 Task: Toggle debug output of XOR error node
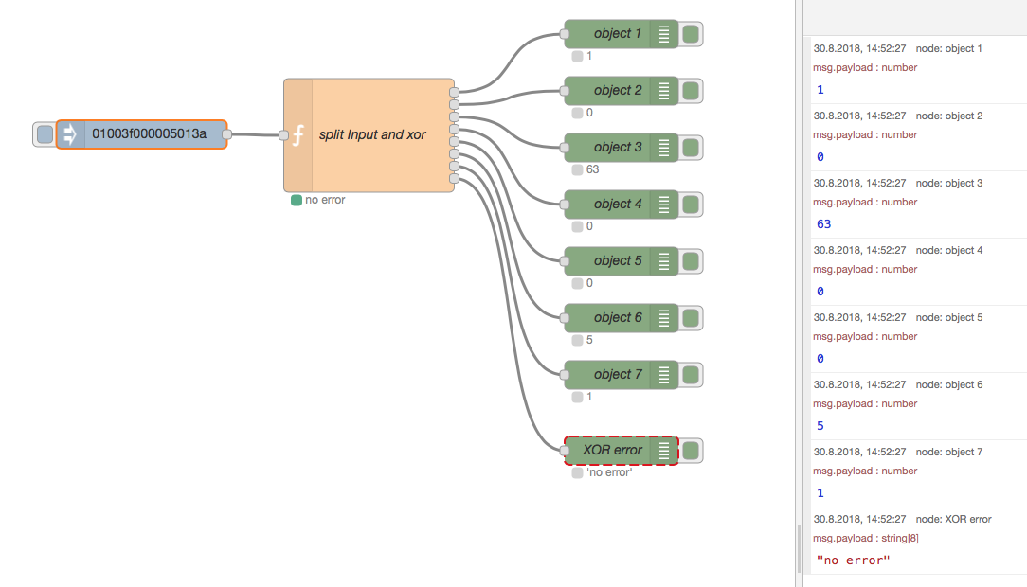click(x=691, y=451)
